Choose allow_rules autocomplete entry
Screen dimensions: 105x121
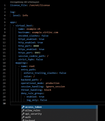(59, 110)
